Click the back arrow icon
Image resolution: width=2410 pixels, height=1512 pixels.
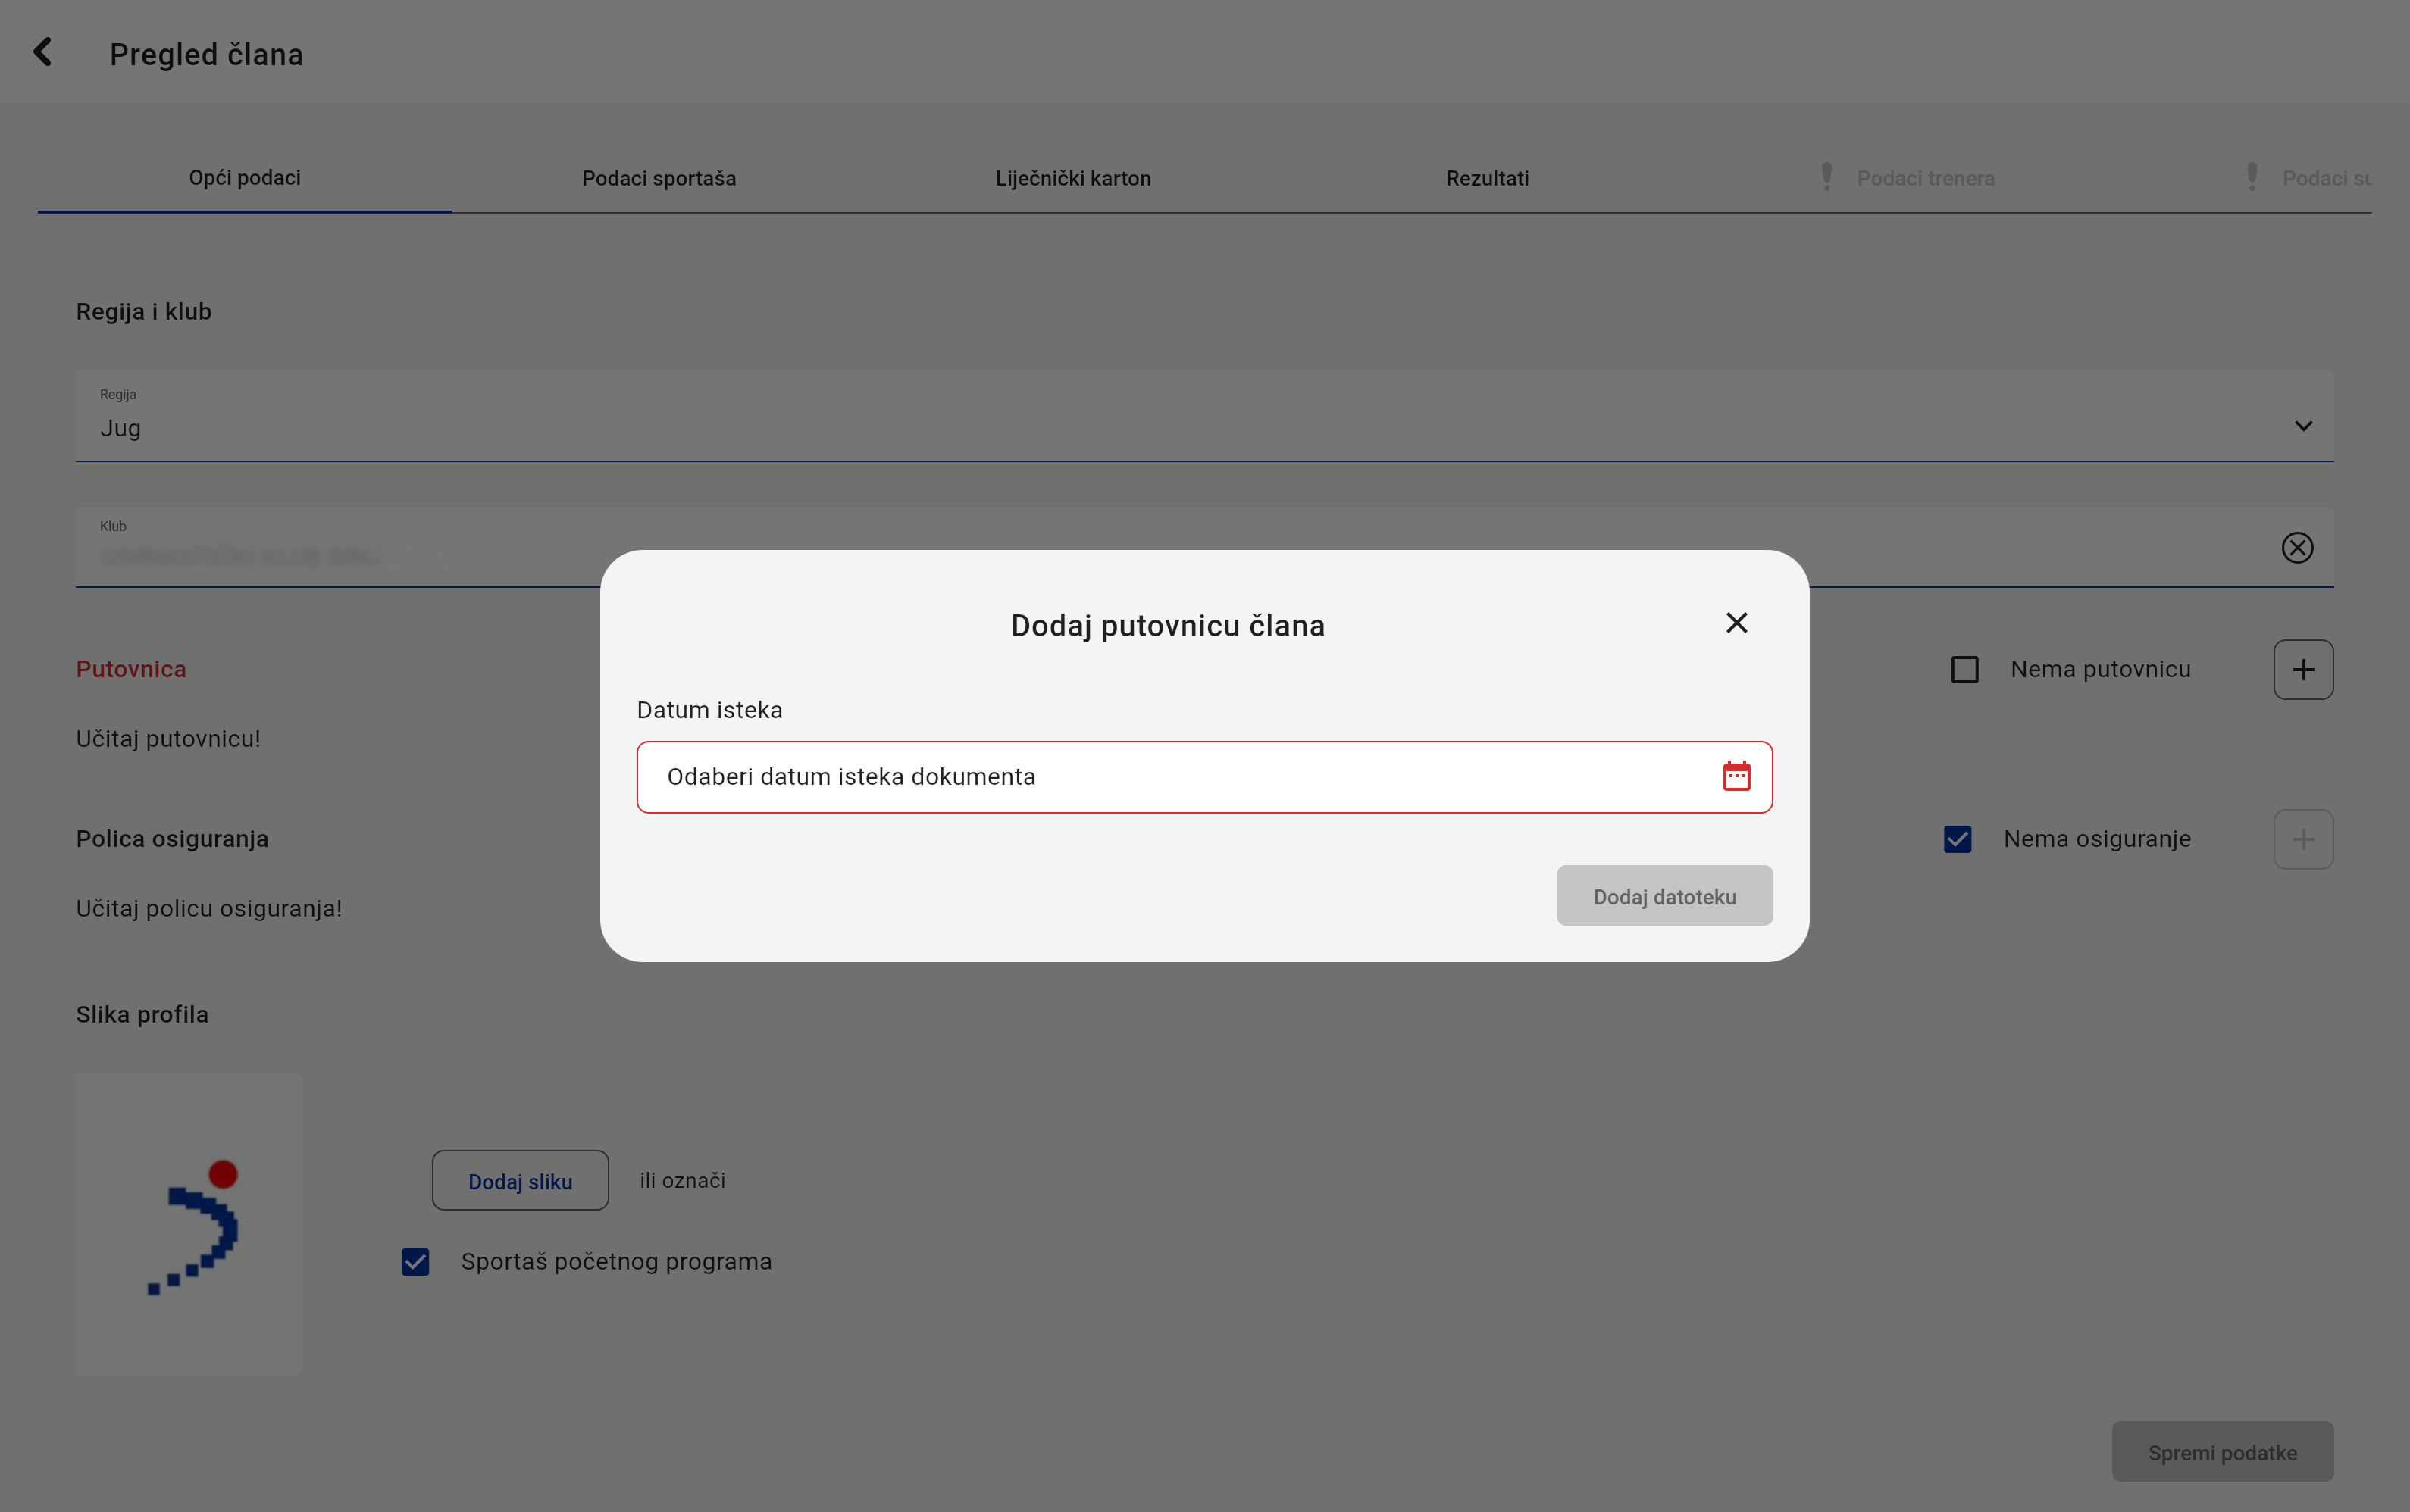tap(42, 52)
